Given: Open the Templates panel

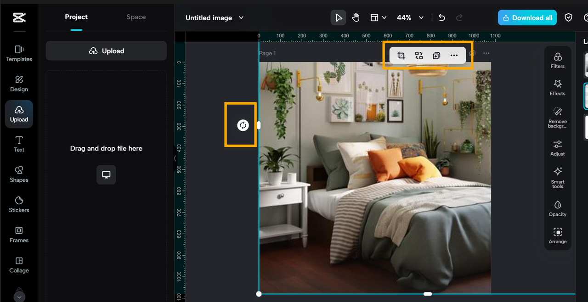Looking at the screenshot, I should pyautogui.click(x=19, y=53).
